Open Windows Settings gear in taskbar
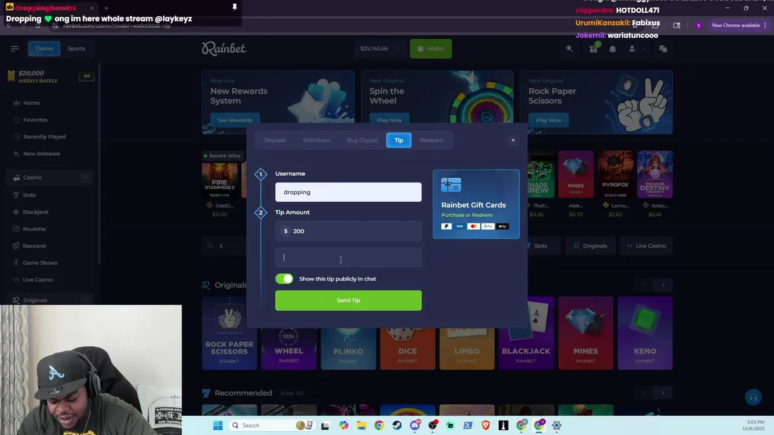This screenshot has height=435, width=774. coord(556,425)
